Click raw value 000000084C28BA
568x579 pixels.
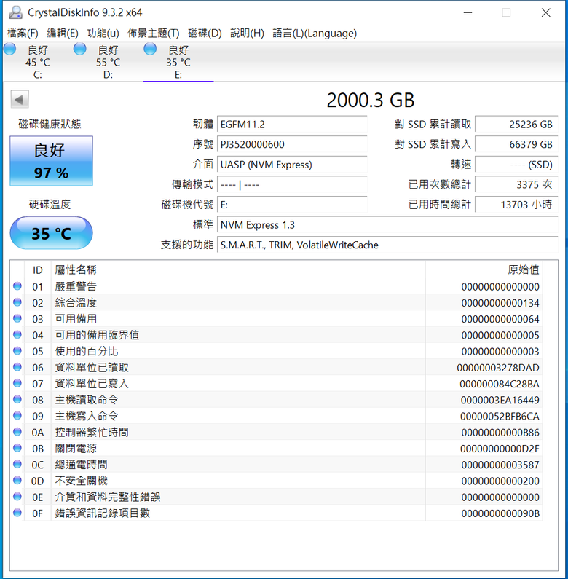pos(500,384)
